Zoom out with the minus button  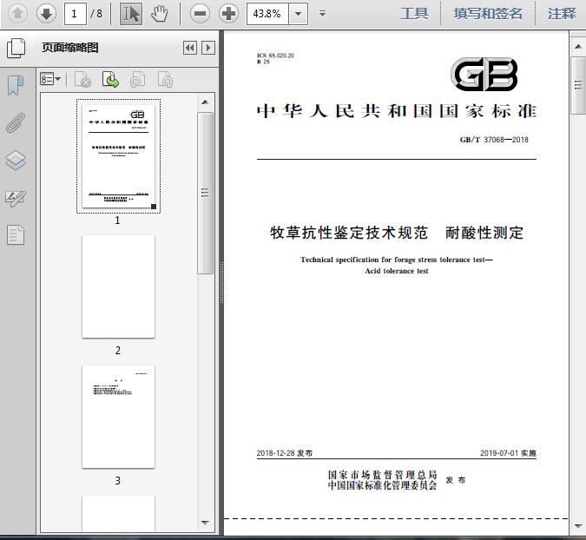200,14
